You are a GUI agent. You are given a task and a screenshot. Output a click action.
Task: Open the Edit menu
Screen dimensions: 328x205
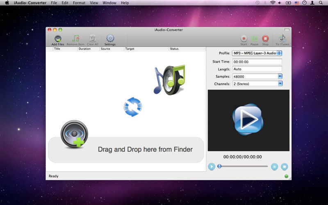click(65, 3)
